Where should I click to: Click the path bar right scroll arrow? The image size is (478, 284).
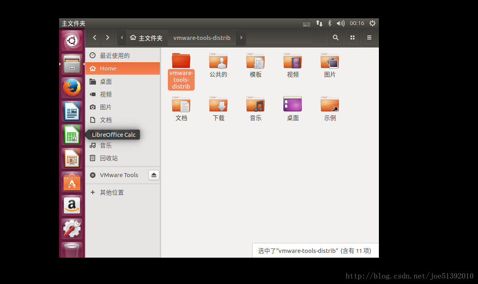pos(241,38)
